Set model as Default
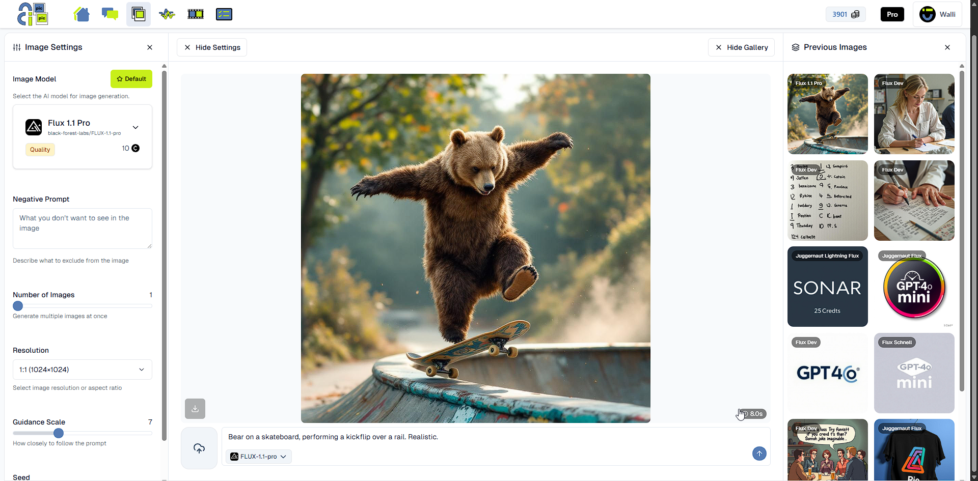Viewport: 978px width, 481px height. (131, 79)
